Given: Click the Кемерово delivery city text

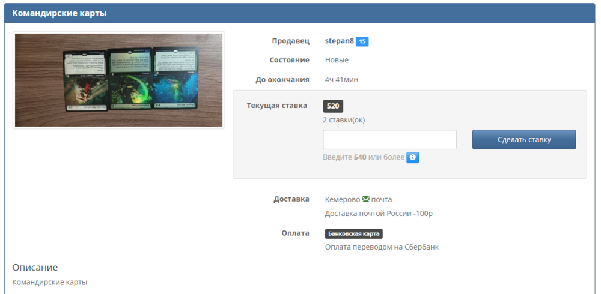Looking at the screenshot, I should [x=342, y=199].
